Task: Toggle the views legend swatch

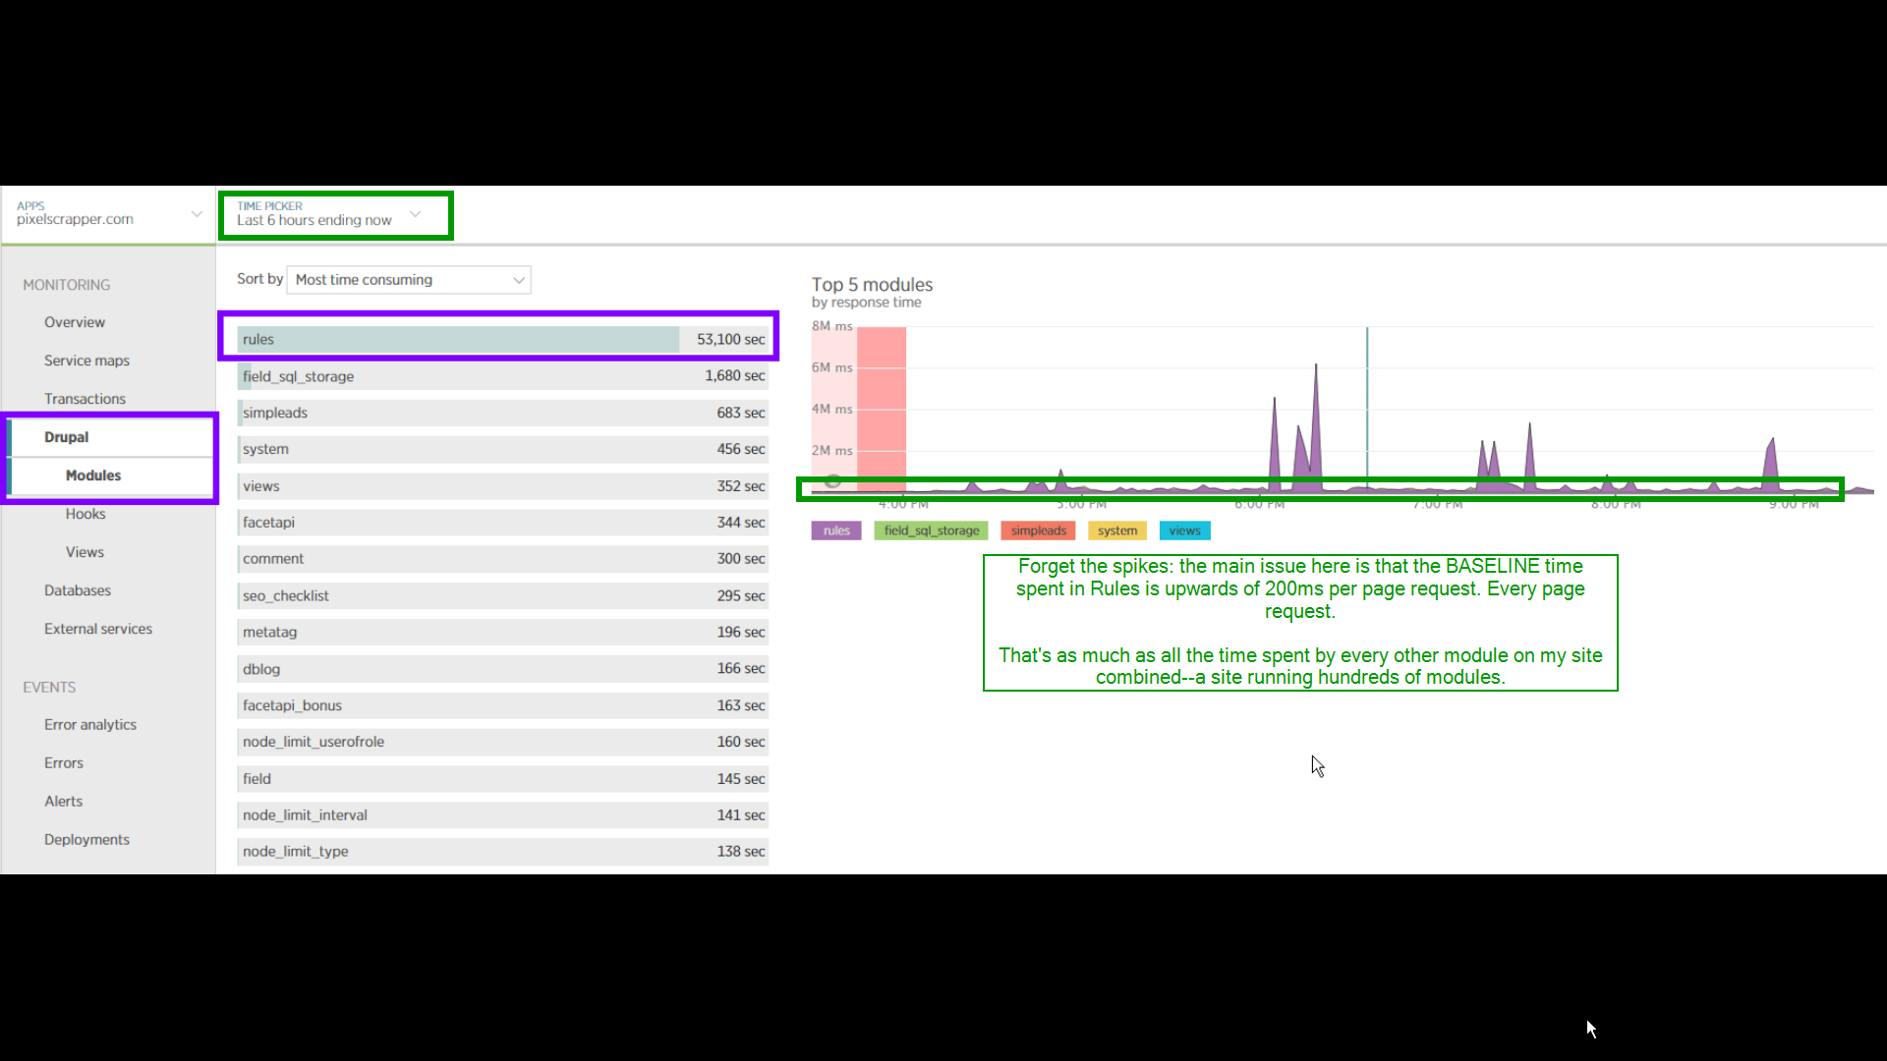Action: (1184, 530)
